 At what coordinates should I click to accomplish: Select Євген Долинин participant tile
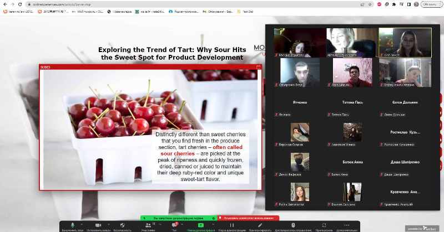coord(405,102)
